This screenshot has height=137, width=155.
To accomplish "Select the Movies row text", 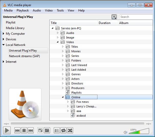I will point(76,51).
